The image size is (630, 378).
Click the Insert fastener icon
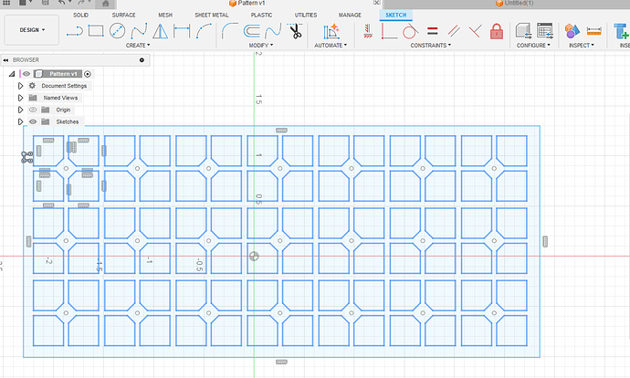tap(621, 31)
